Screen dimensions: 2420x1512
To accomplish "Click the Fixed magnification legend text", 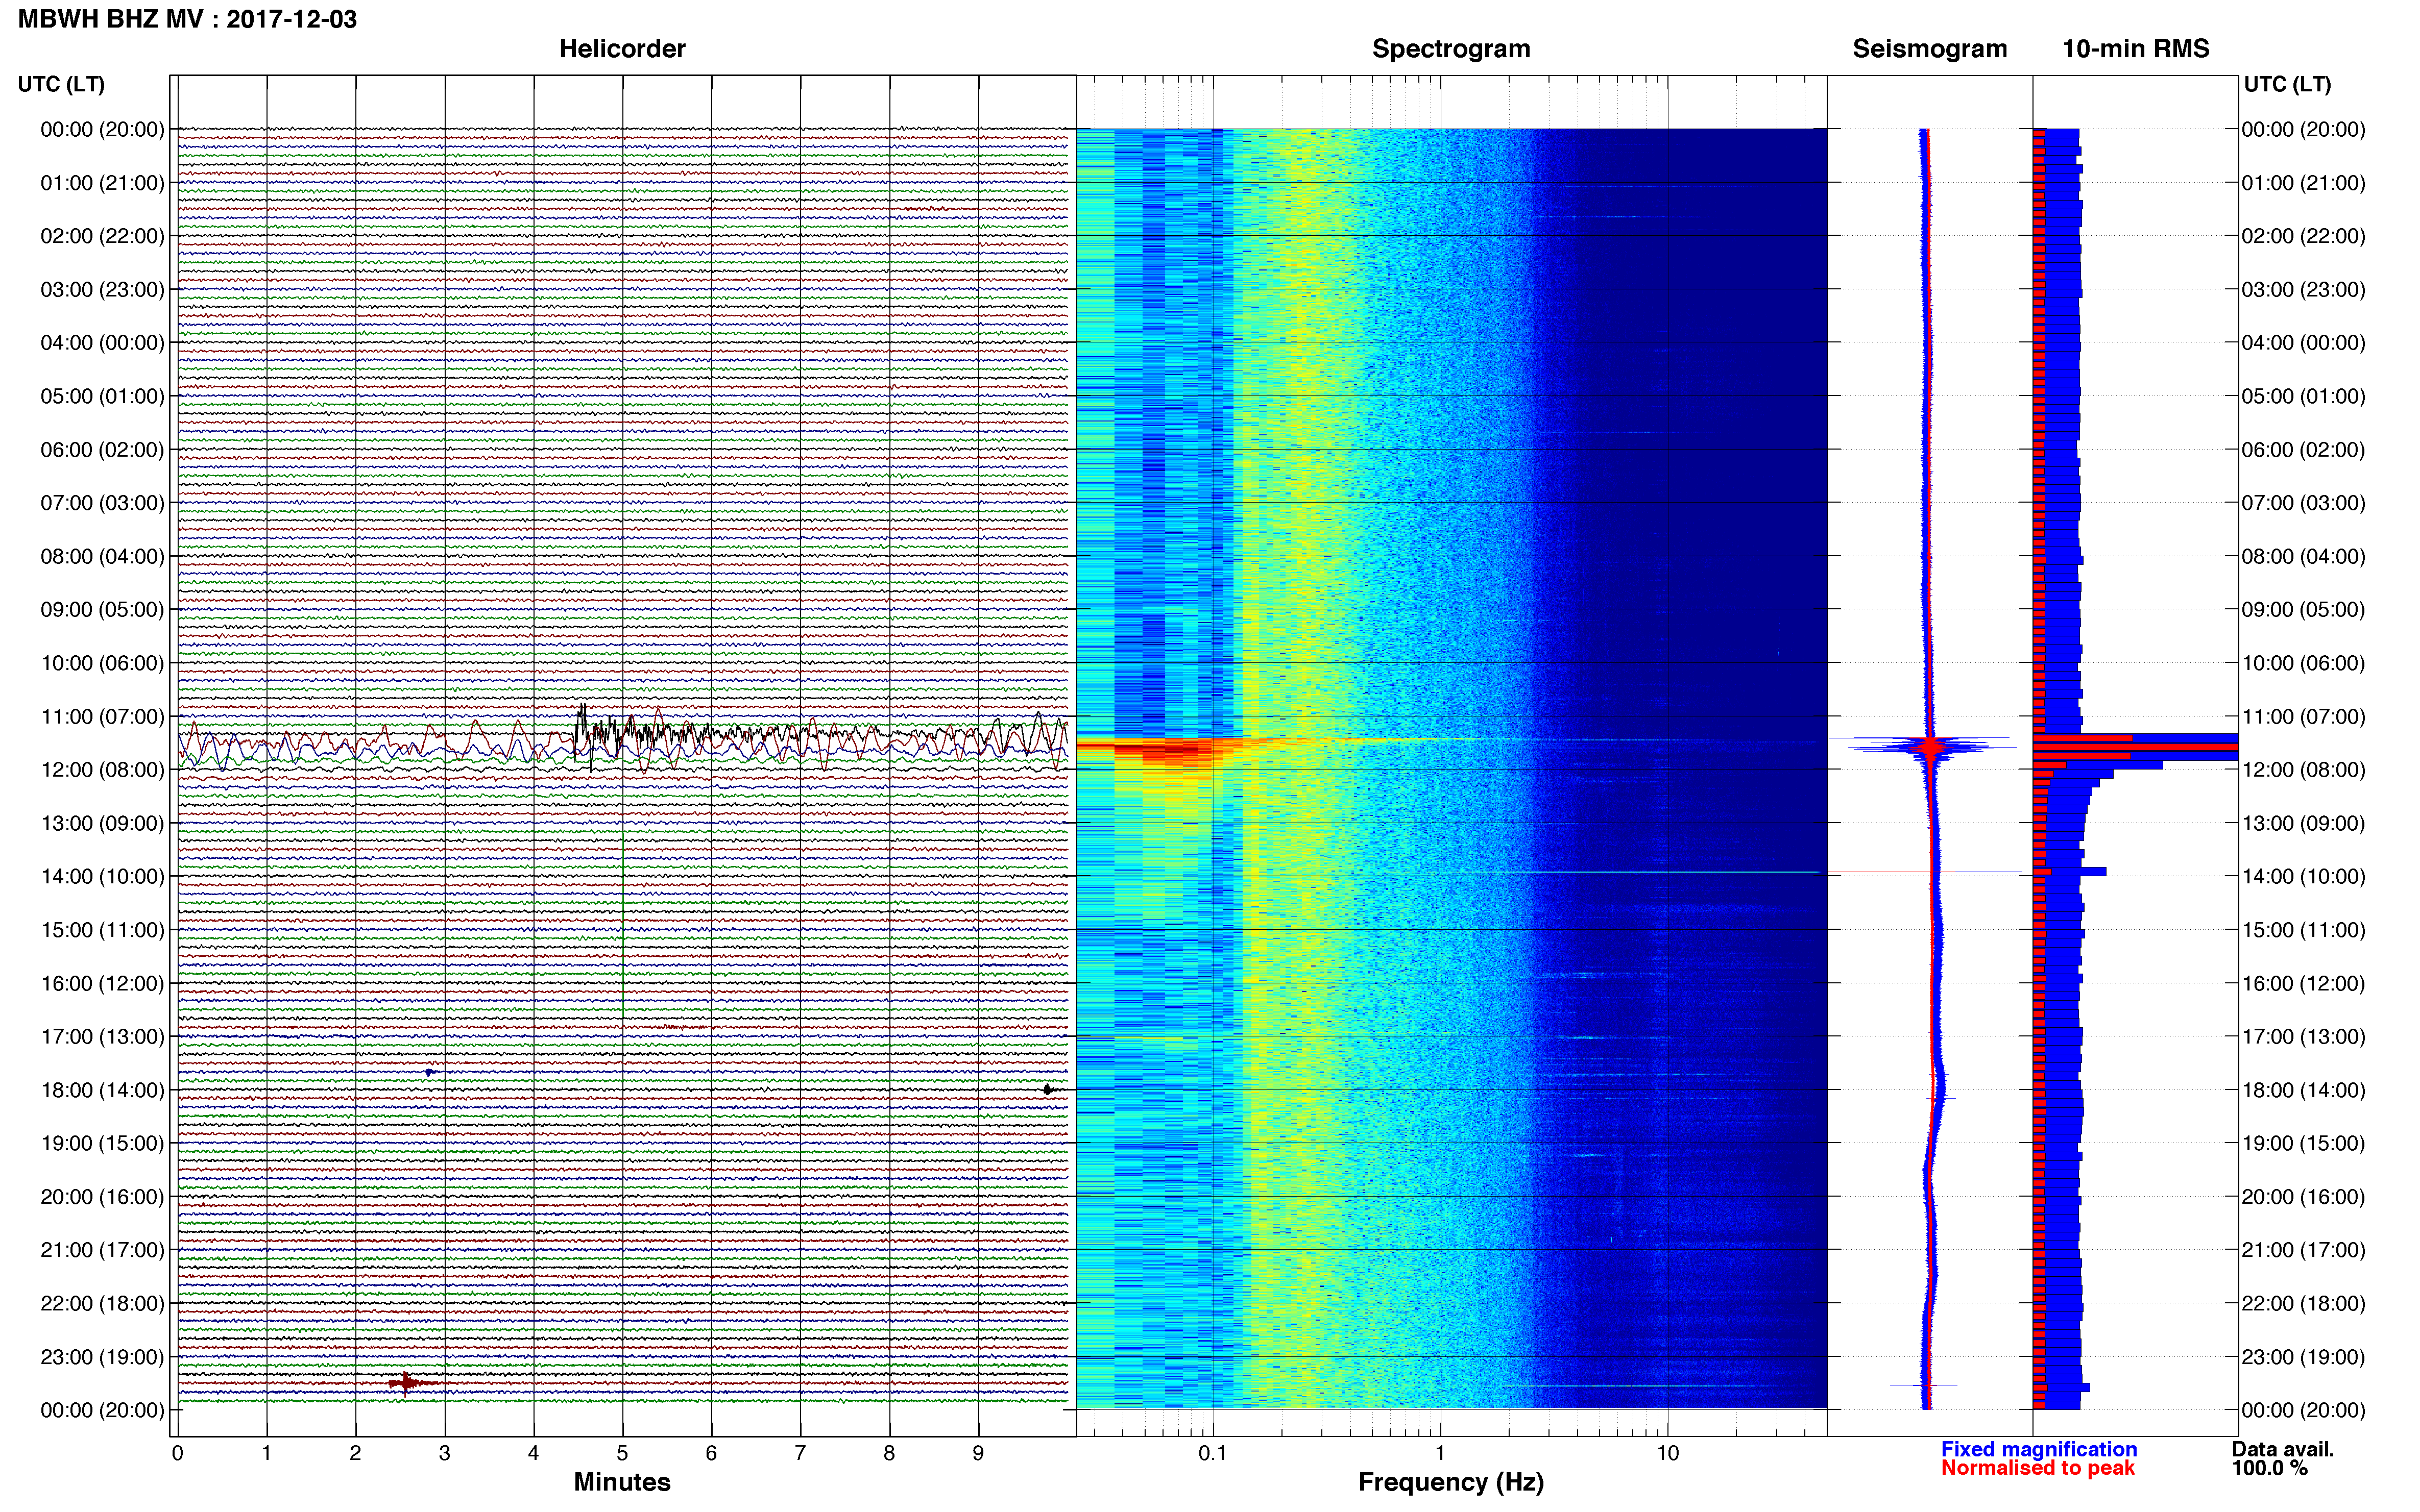I will pyautogui.click(x=2039, y=1449).
